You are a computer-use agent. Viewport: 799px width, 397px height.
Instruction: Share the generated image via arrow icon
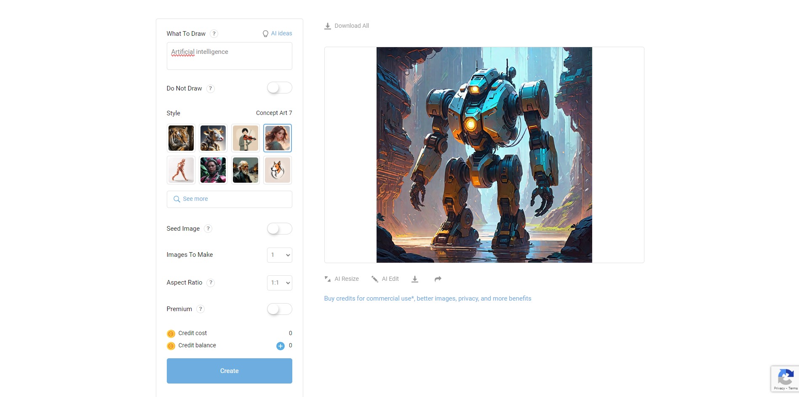(438, 279)
